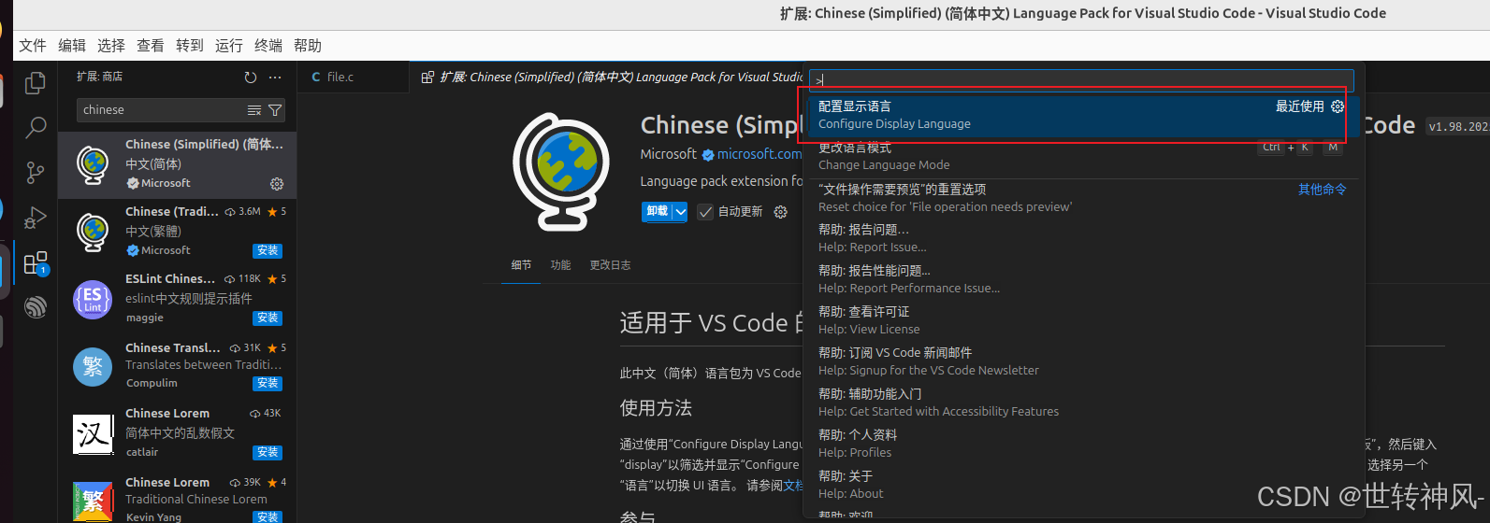This screenshot has width=1490, height=523.
Task: Click the 使用方法 heading in readme
Action: click(656, 408)
